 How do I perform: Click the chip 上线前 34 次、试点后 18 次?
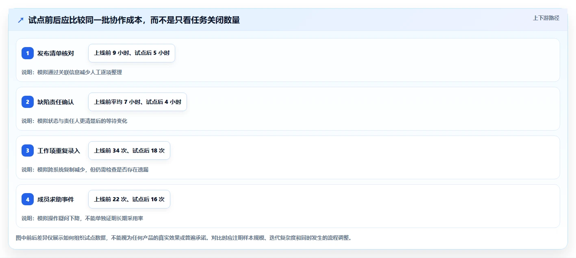(129, 150)
